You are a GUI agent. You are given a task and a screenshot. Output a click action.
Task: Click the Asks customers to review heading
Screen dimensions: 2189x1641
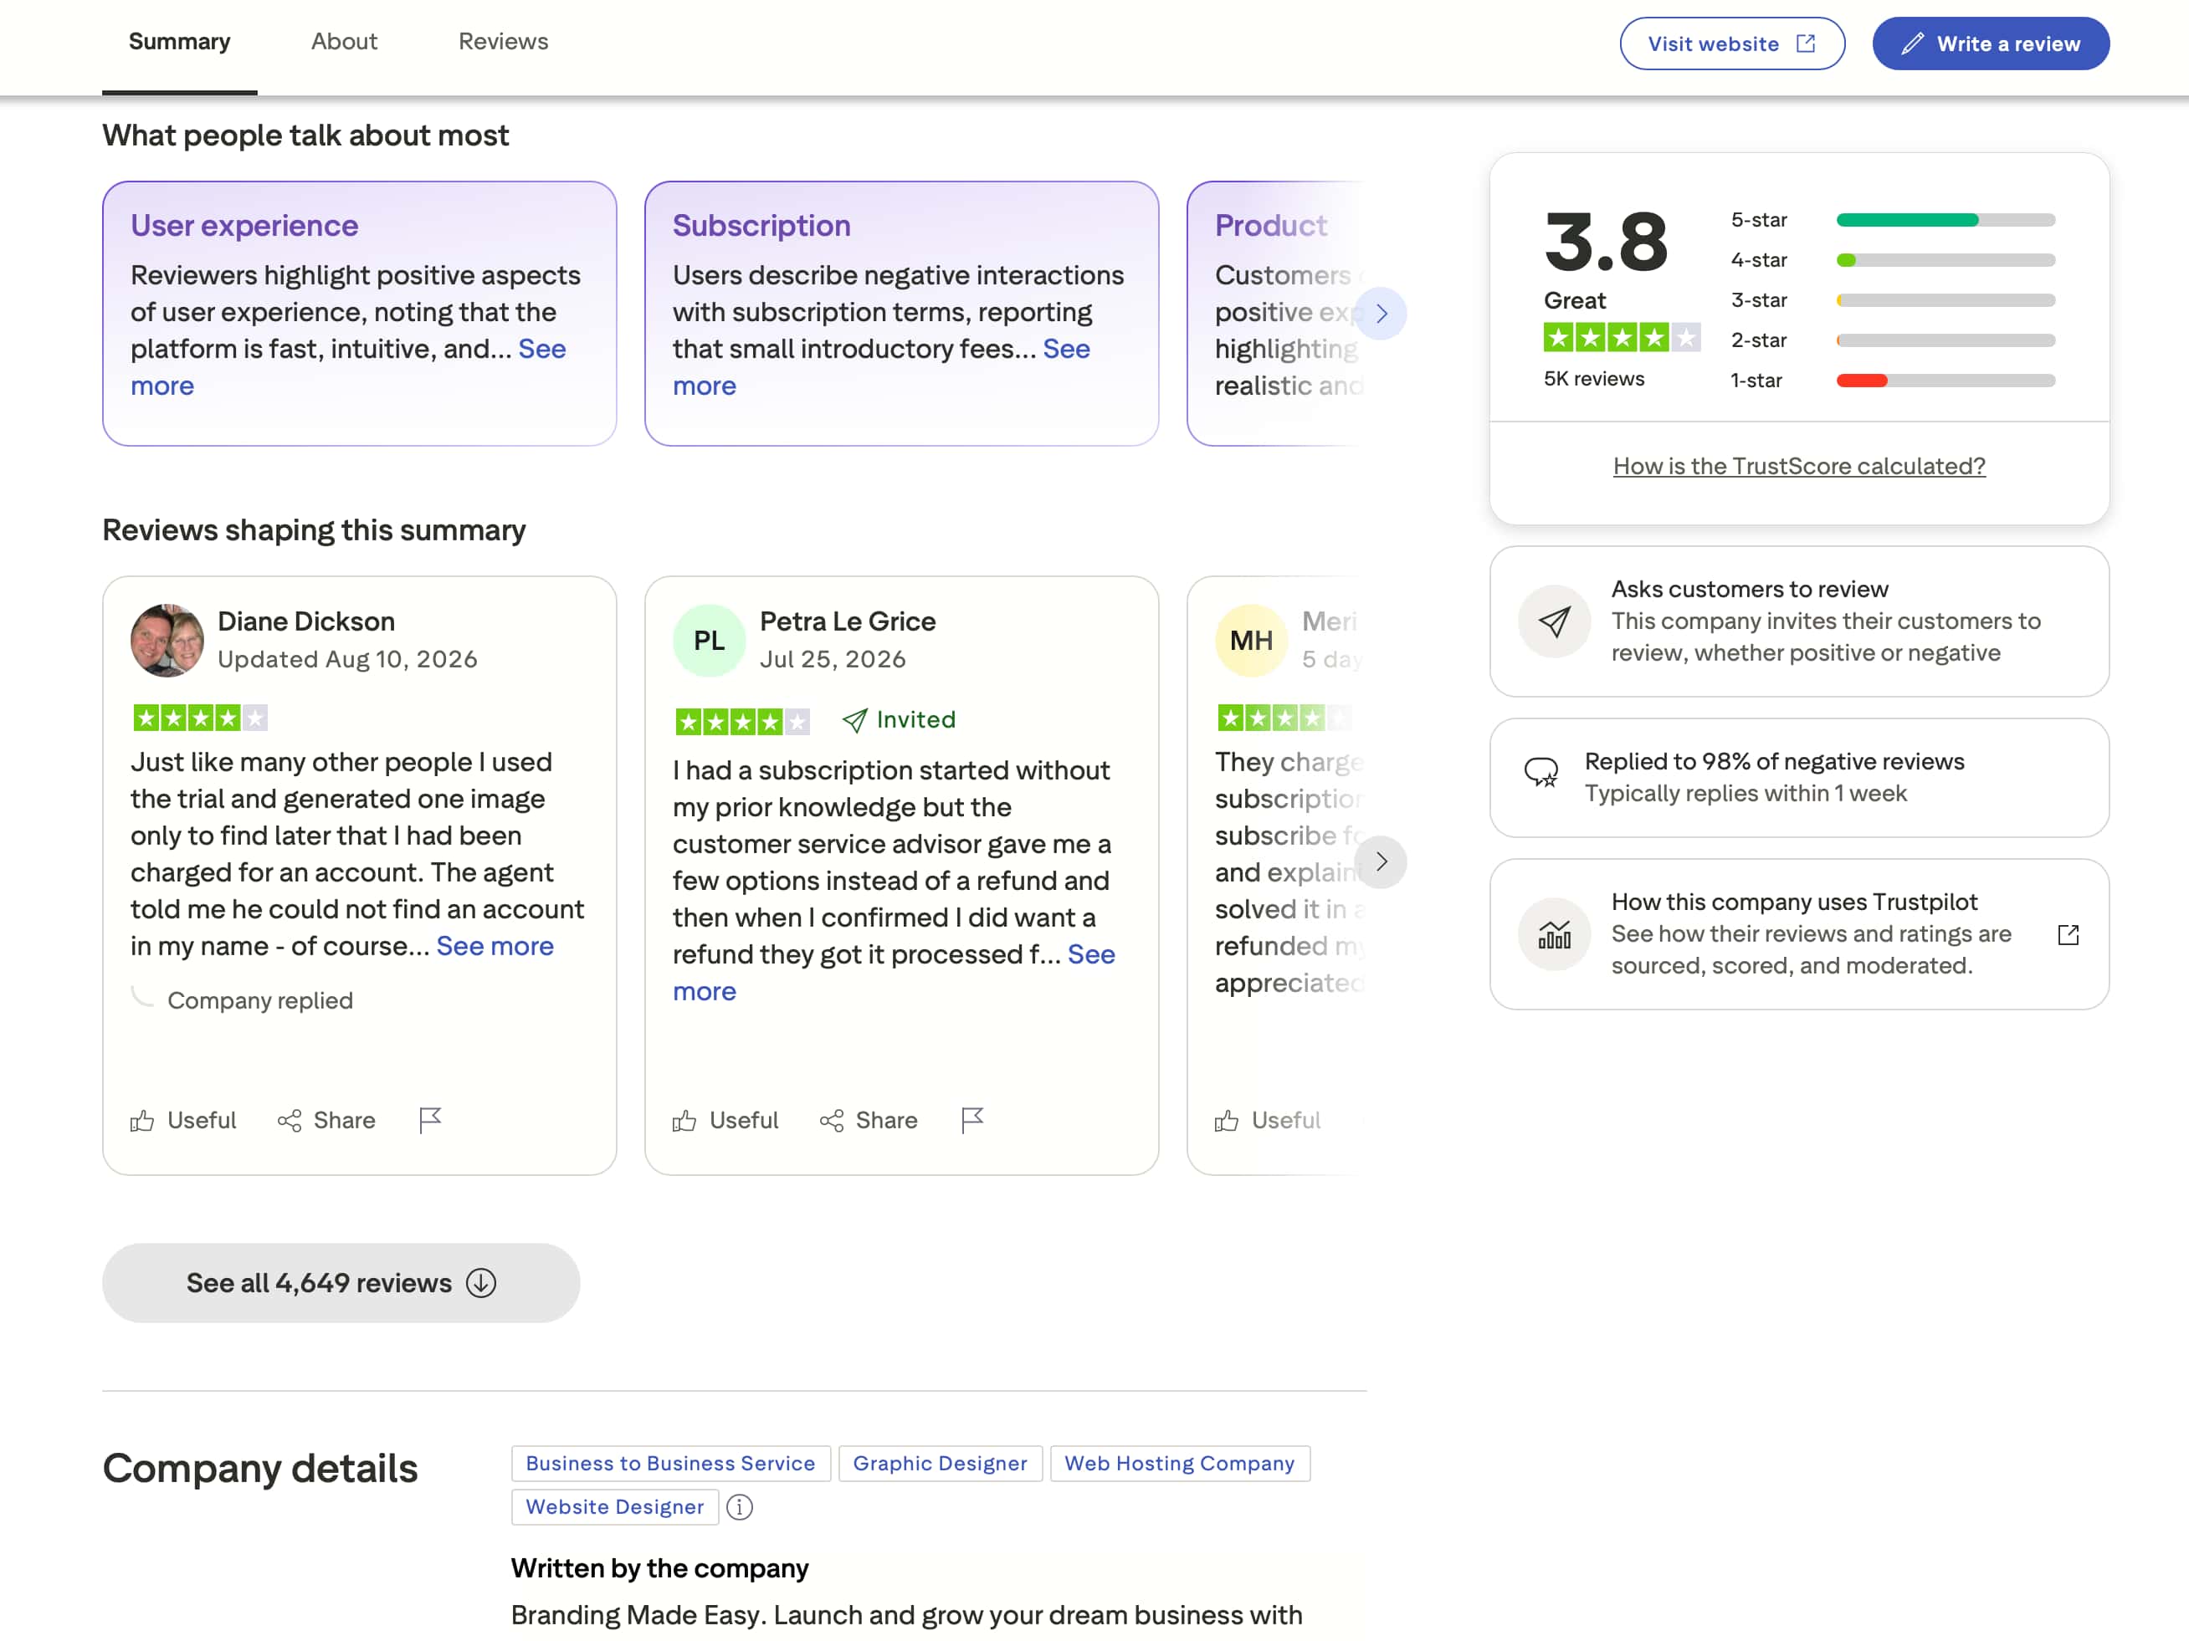pyautogui.click(x=1750, y=590)
